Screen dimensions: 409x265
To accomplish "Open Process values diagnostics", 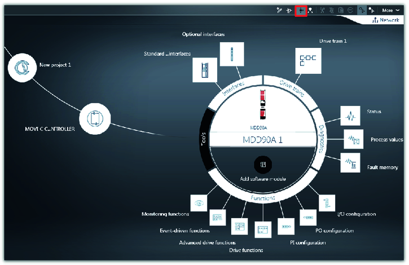I will 355,139.
